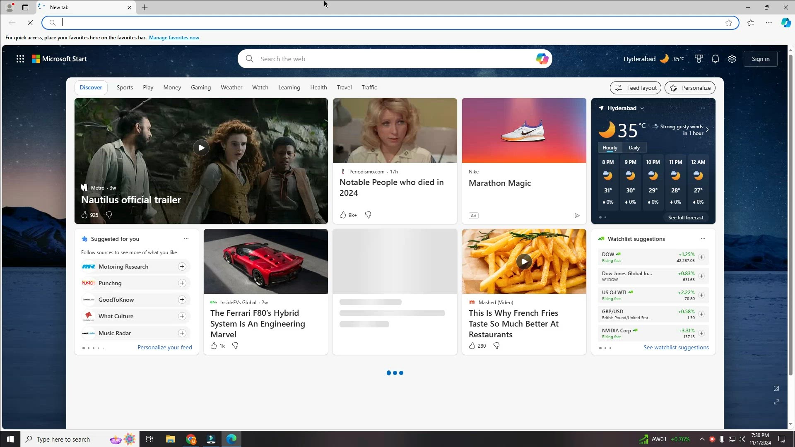Dislike the Notable People who died article

[368, 215]
